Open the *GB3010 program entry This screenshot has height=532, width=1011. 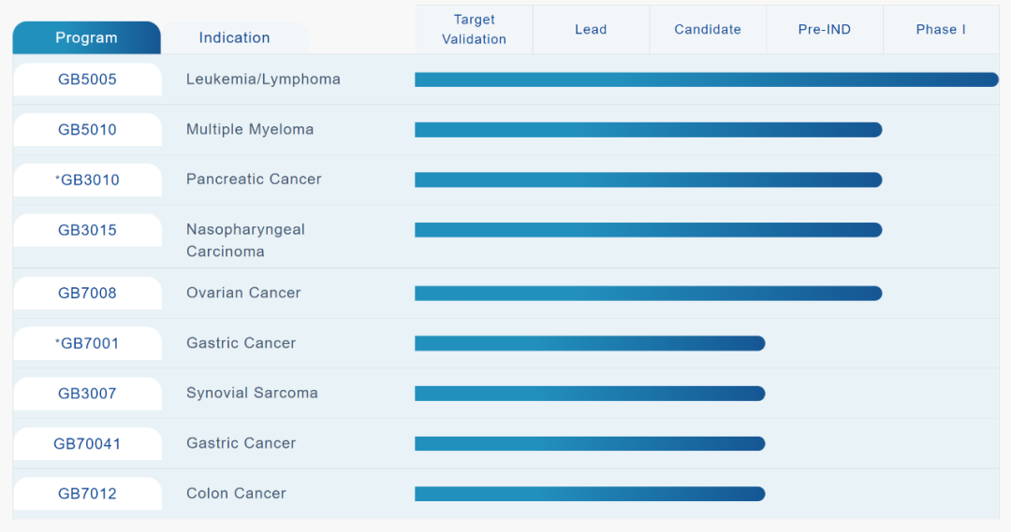(87, 180)
